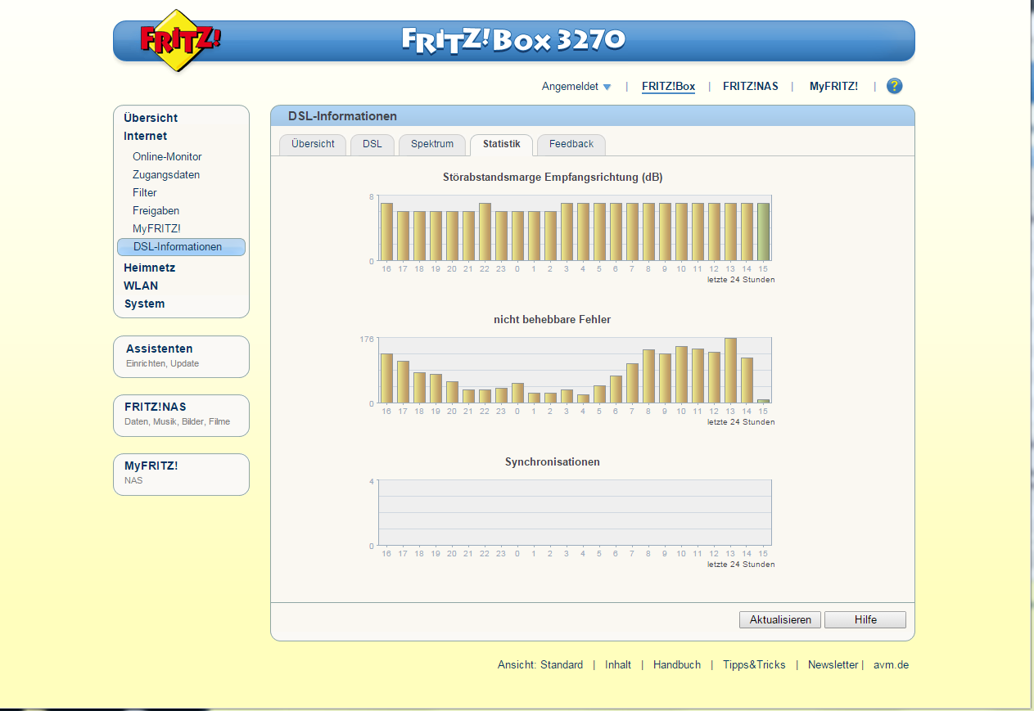Expand the Angemeldet dropdown arrow
The image size is (1034, 711).
pos(607,87)
